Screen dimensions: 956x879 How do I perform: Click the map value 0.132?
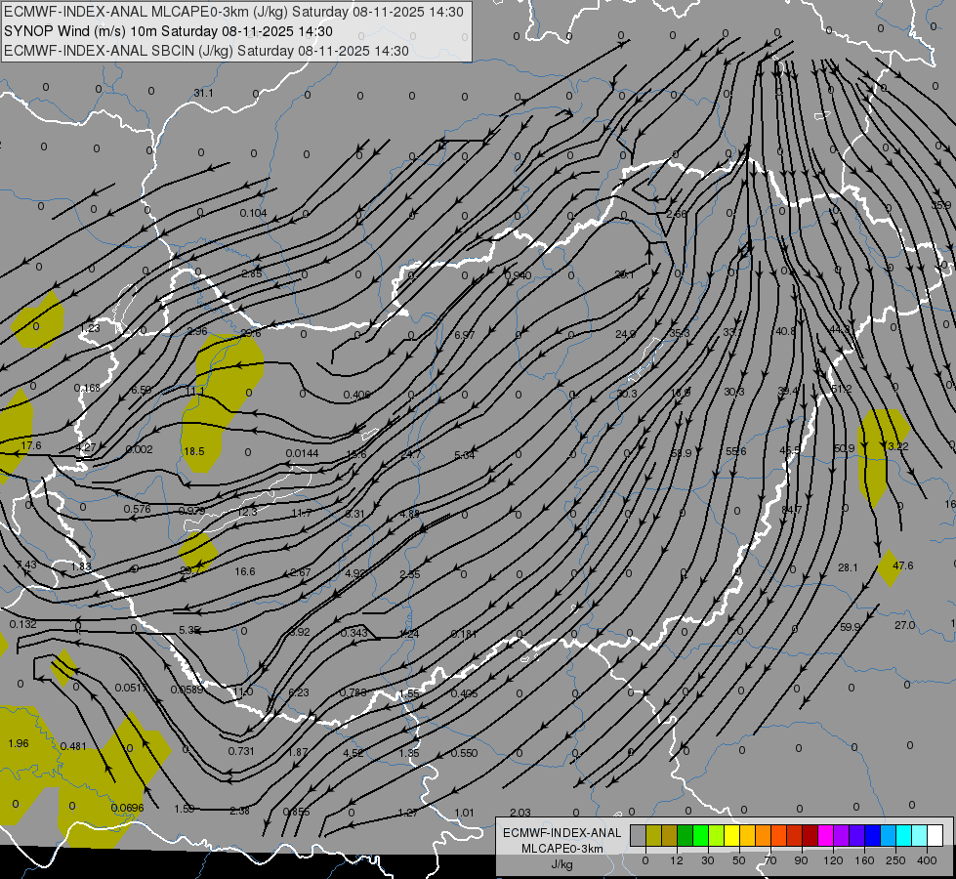(23, 624)
